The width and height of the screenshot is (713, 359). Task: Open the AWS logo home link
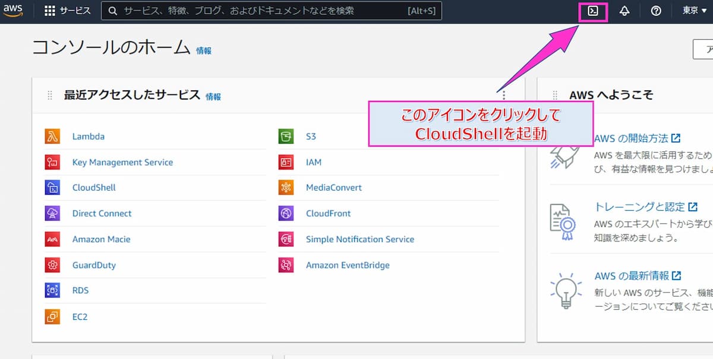(12, 11)
